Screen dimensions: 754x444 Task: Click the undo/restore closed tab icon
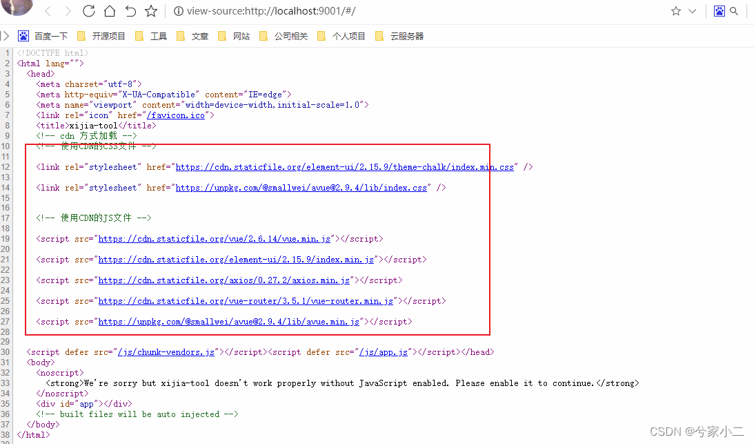pyautogui.click(x=130, y=11)
